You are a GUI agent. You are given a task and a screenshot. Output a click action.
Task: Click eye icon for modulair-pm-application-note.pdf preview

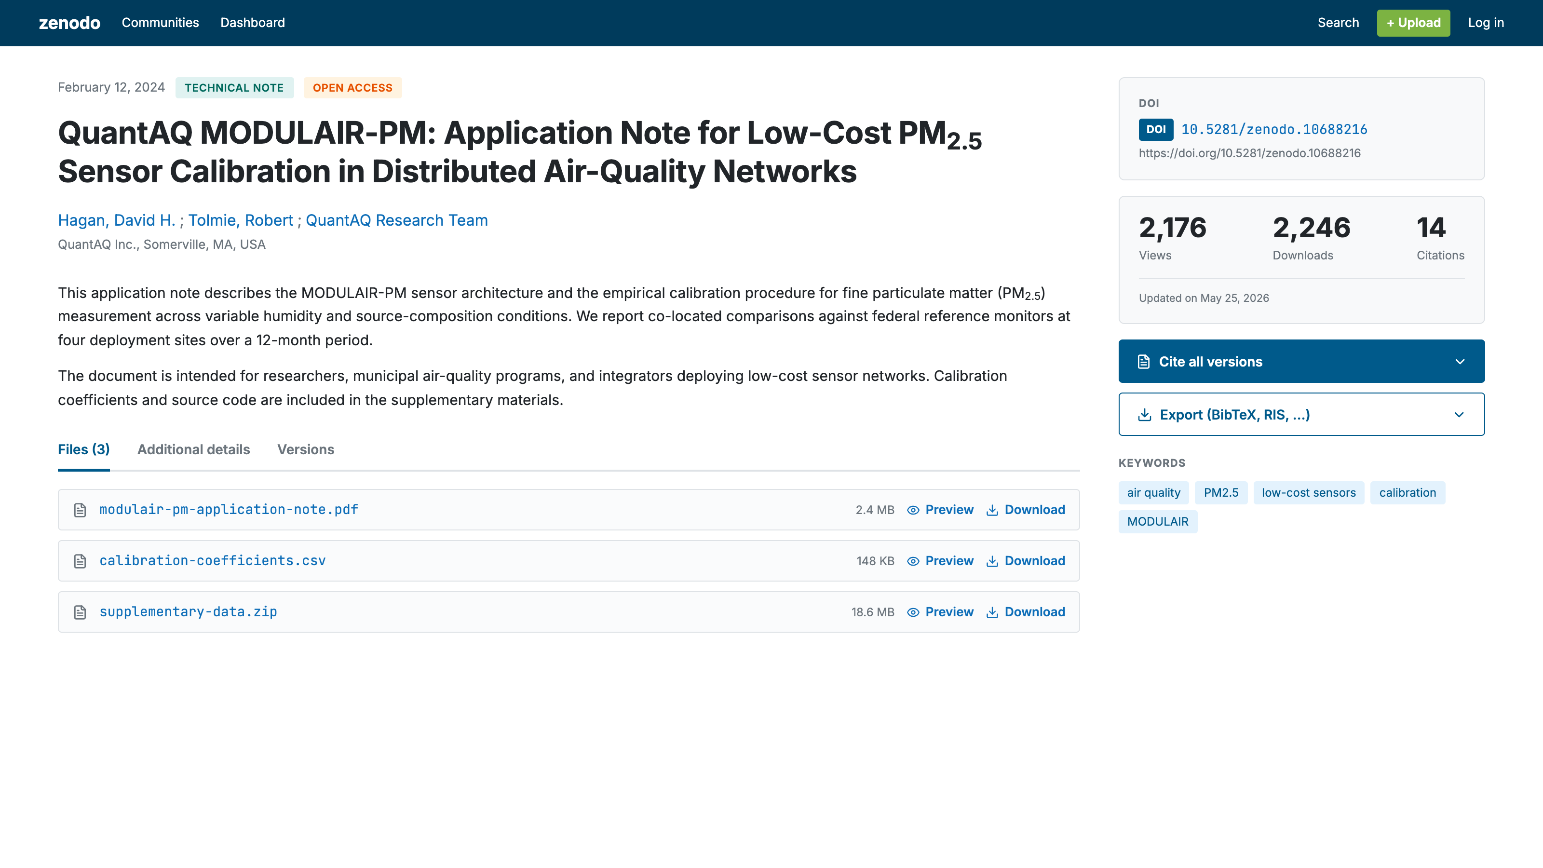point(913,510)
